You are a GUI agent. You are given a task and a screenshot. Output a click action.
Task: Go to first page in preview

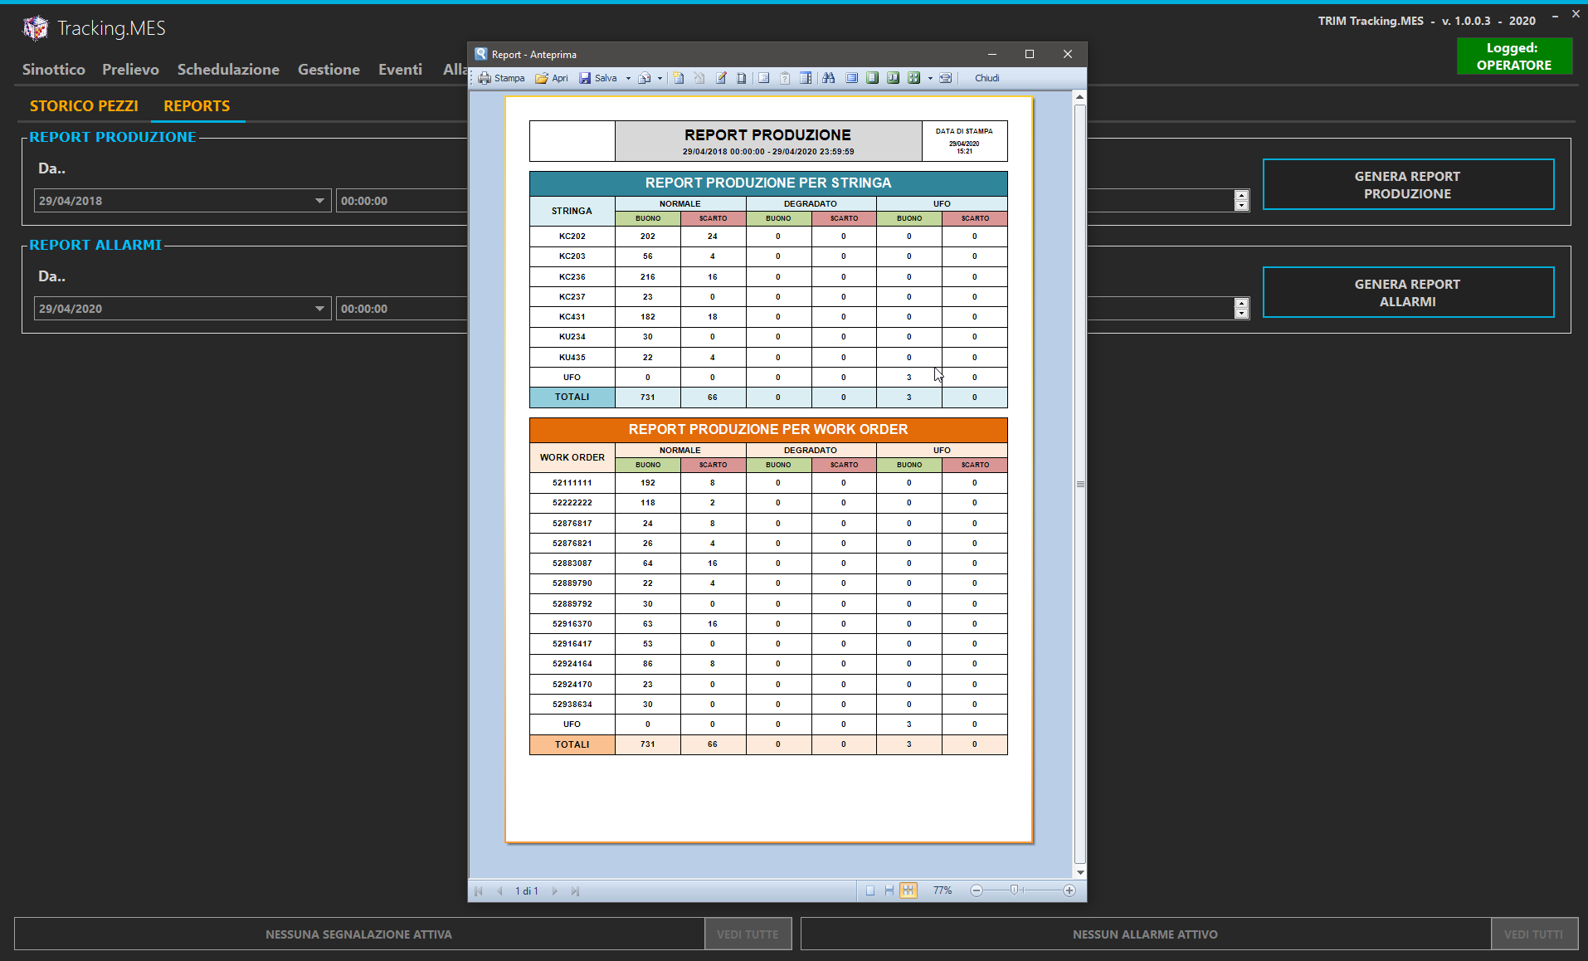[x=479, y=891]
